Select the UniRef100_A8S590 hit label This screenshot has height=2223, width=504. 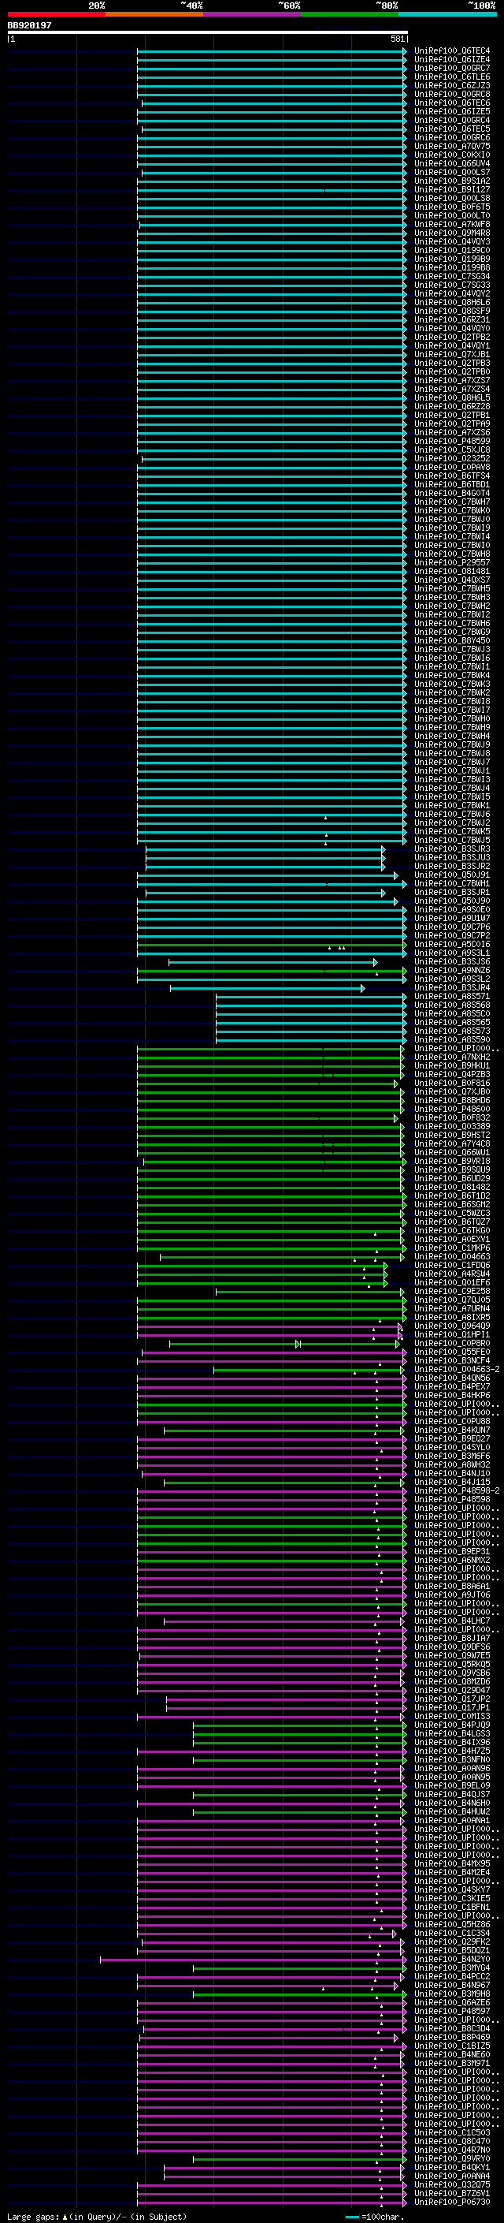[452, 1040]
